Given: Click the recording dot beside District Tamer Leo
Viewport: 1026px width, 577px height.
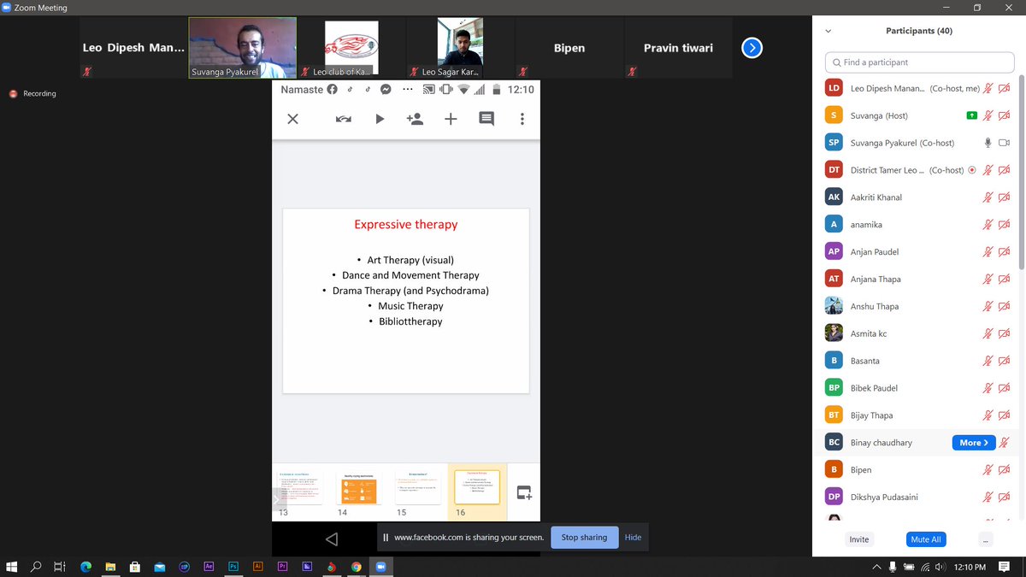Looking at the screenshot, I should 971,170.
